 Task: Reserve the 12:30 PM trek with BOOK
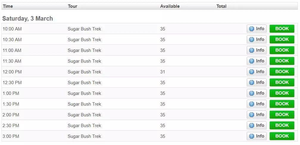click(282, 83)
